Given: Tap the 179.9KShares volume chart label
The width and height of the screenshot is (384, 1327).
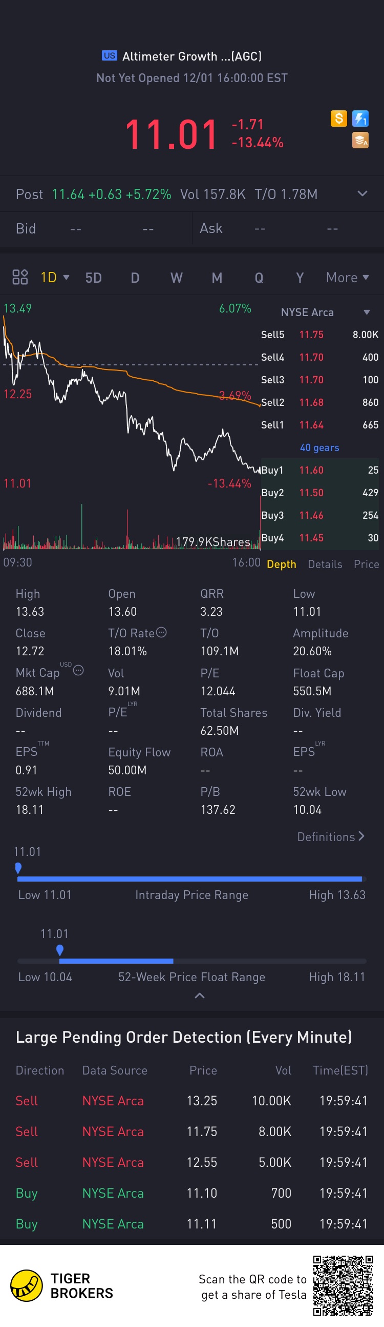Looking at the screenshot, I should [213, 541].
